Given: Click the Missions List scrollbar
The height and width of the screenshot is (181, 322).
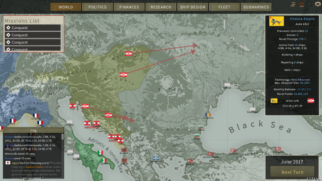Looking at the screenshot, I should [62, 37].
